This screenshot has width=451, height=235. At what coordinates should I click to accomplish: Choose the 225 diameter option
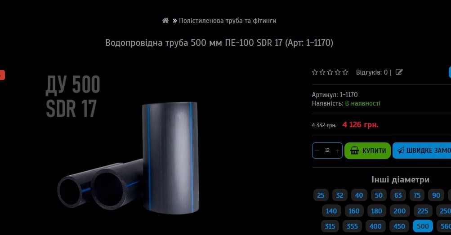click(423, 211)
